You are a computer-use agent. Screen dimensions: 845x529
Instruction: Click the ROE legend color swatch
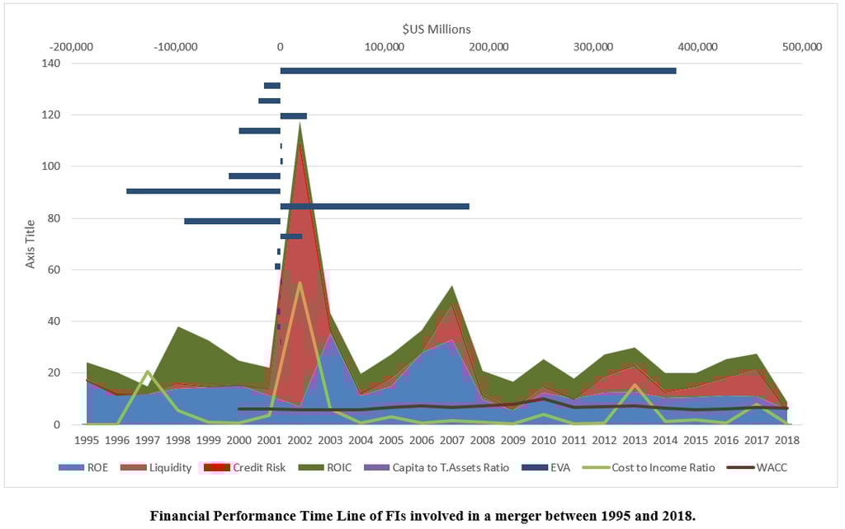point(72,467)
